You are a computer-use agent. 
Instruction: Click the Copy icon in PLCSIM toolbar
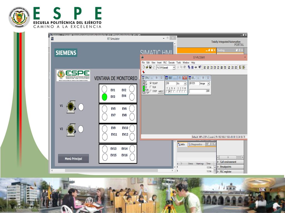coord(181,67)
